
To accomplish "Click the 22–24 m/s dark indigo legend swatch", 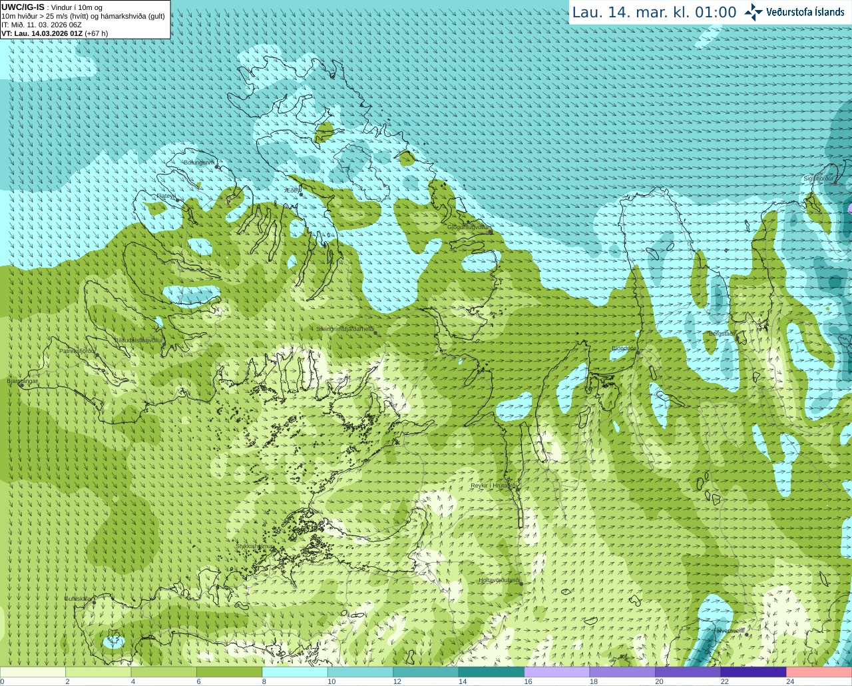I will (x=753, y=672).
